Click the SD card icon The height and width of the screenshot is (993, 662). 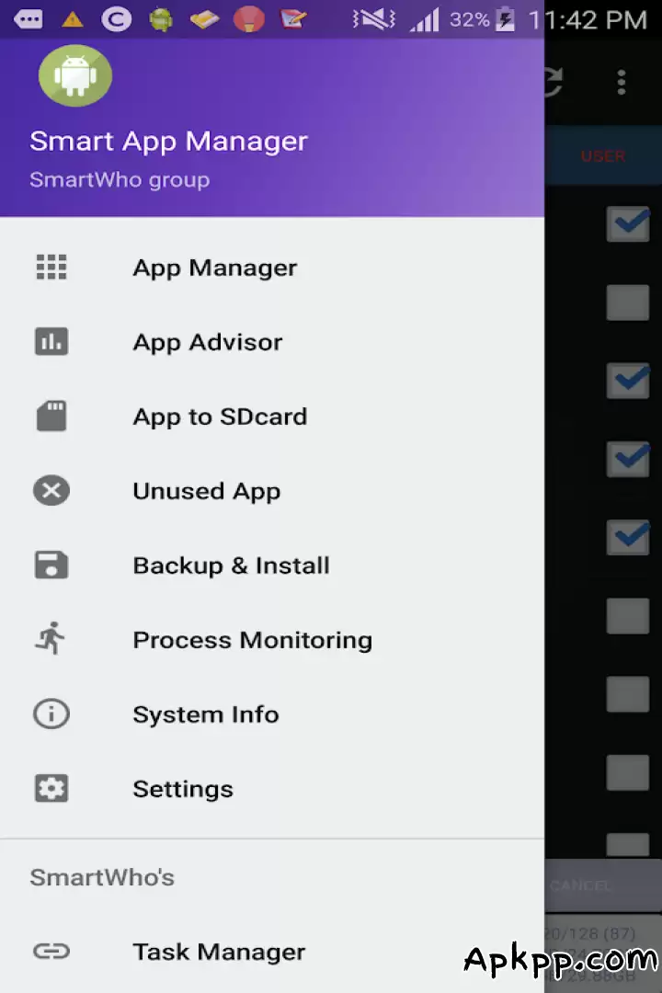(51, 417)
